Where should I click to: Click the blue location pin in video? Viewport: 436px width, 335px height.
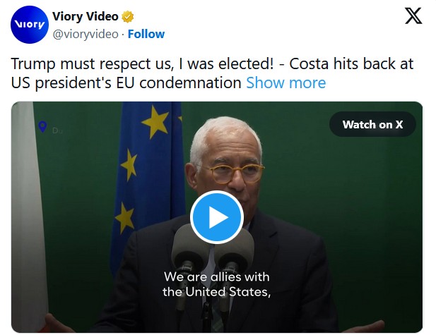42,127
